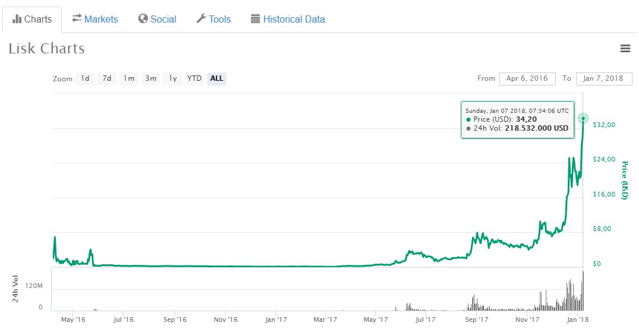Image resolution: width=639 pixels, height=329 pixels.
Task: Click the globe icon beside Social
Action: 143,18
